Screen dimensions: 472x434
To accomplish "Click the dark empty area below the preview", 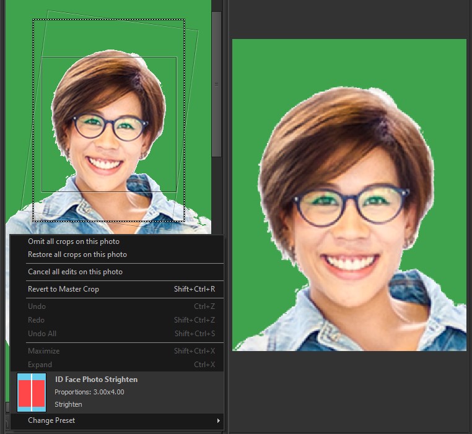I will pyautogui.click(x=349, y=390).
